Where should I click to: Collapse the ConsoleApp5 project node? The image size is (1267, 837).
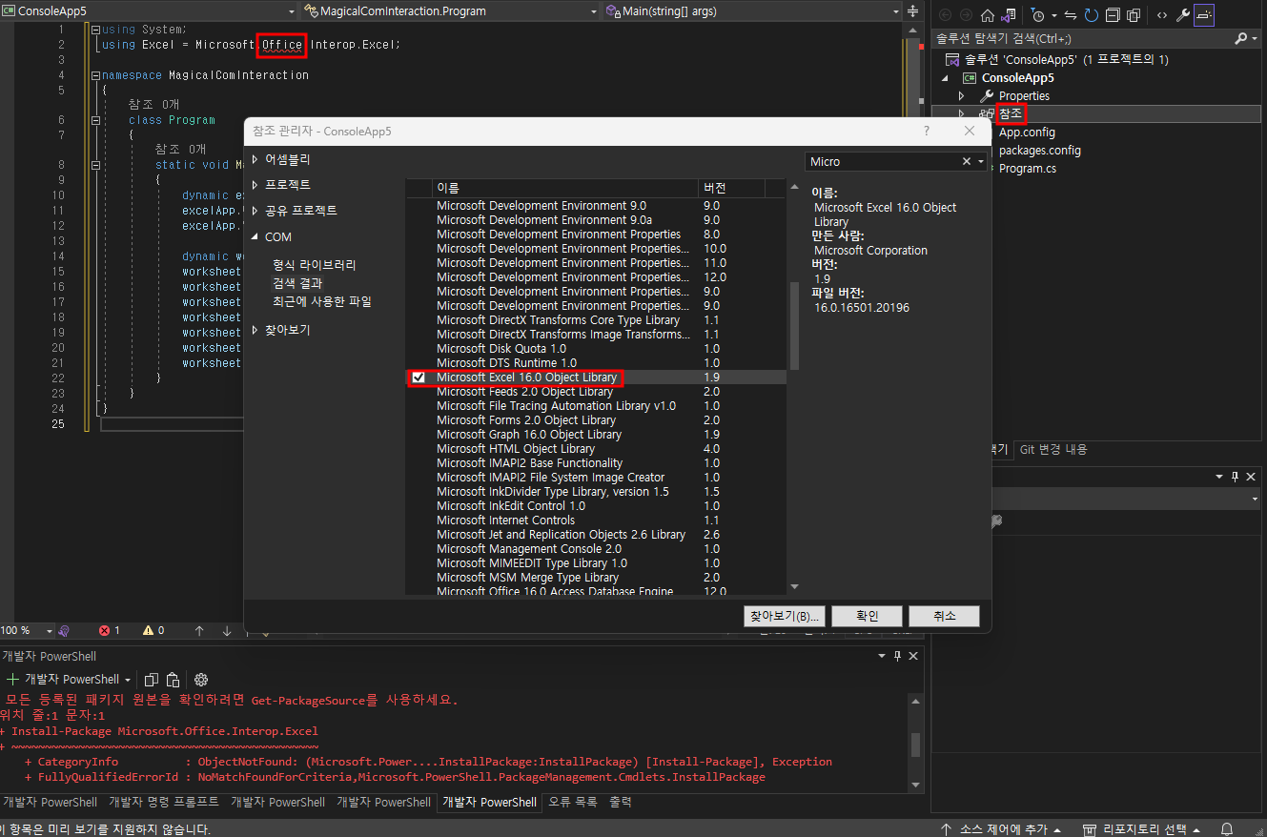[946, 77]
